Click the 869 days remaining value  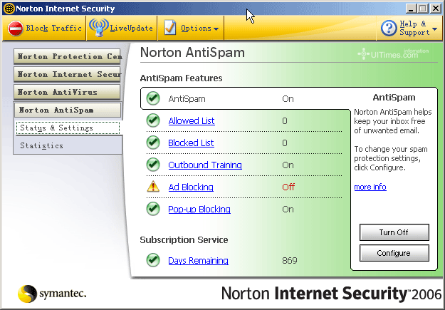coord(290,261)
